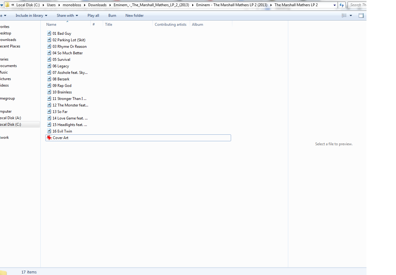
Task: Click the folder icon in the address bar
Action: click(x=7, y=5)
